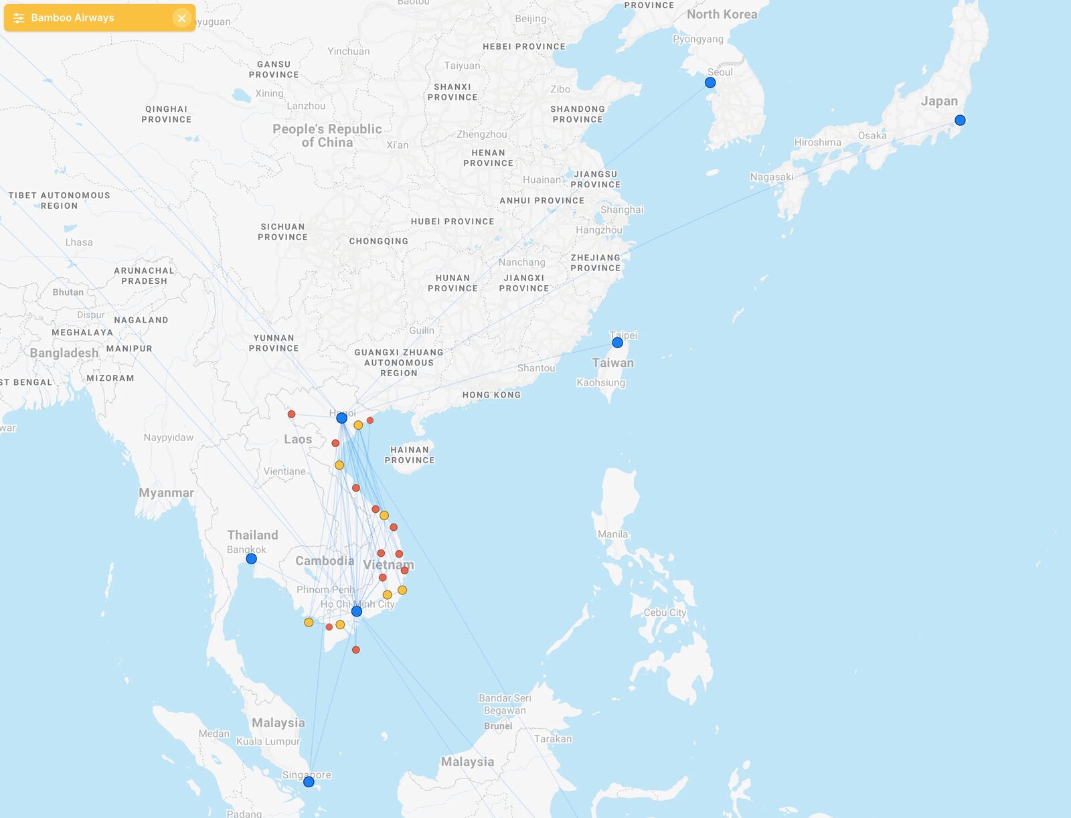Select the red marker nearest Hainan's north coast
The height and width of the screenshot is (818, 1071).
370,420
